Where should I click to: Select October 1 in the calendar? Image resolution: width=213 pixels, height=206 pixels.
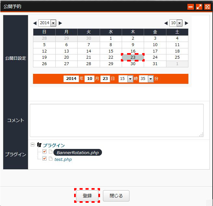tap(111, 38)
